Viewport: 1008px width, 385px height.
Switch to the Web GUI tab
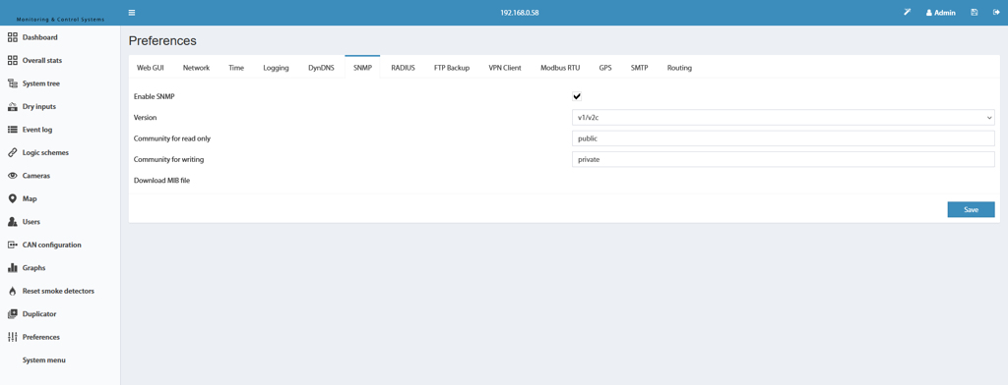[x=151, y=68]
